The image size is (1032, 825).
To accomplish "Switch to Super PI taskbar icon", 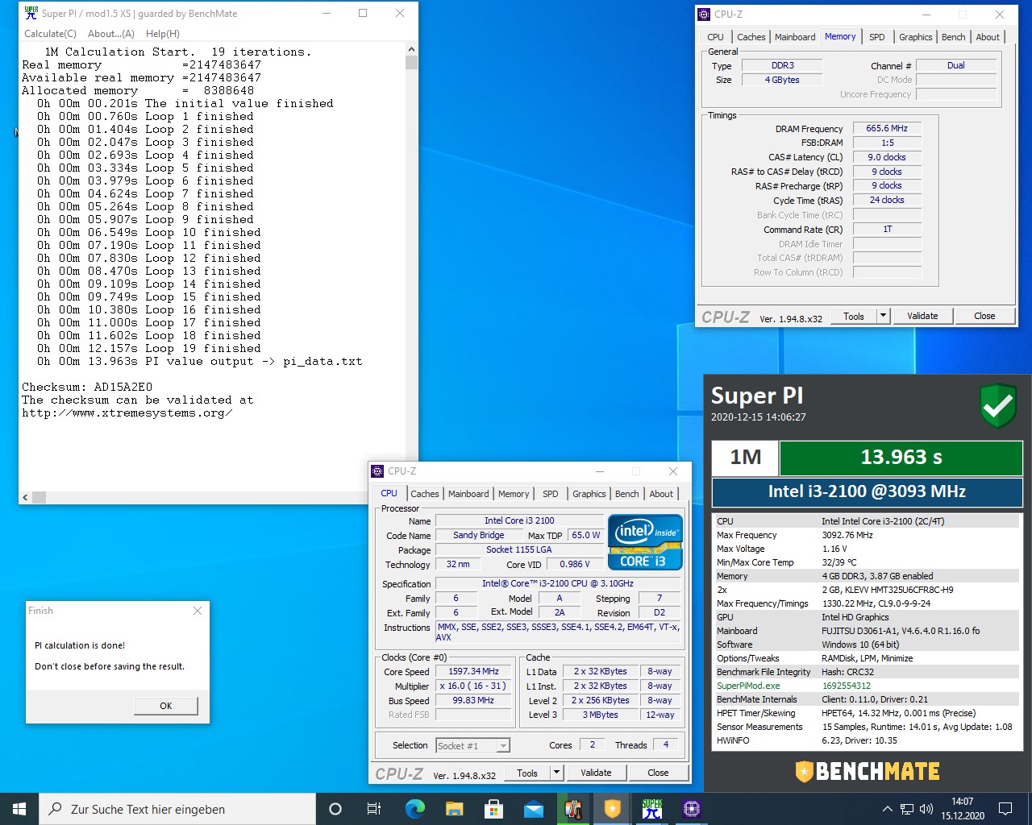I will (652, 809).
